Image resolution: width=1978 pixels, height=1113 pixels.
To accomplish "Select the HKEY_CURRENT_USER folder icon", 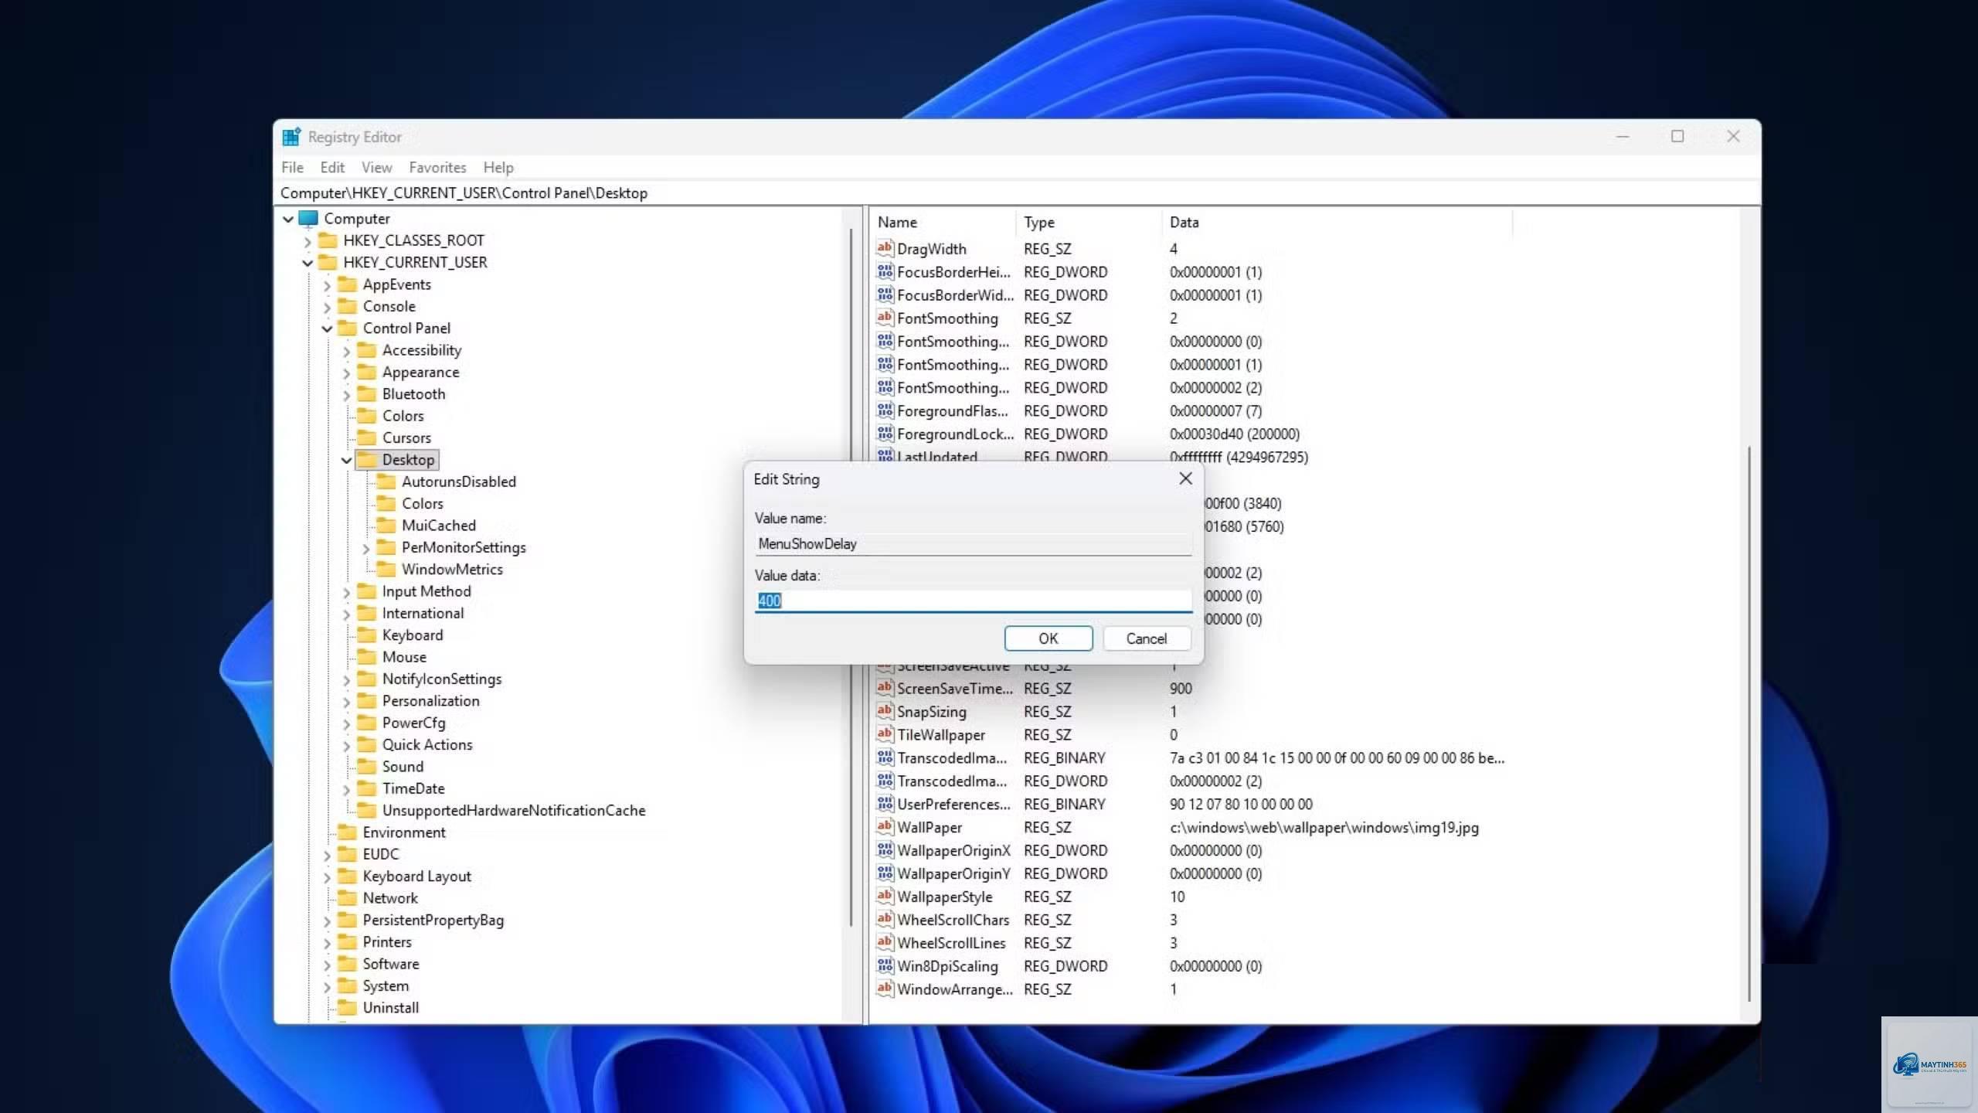I will pyautogui.click(x=328, y=262).
